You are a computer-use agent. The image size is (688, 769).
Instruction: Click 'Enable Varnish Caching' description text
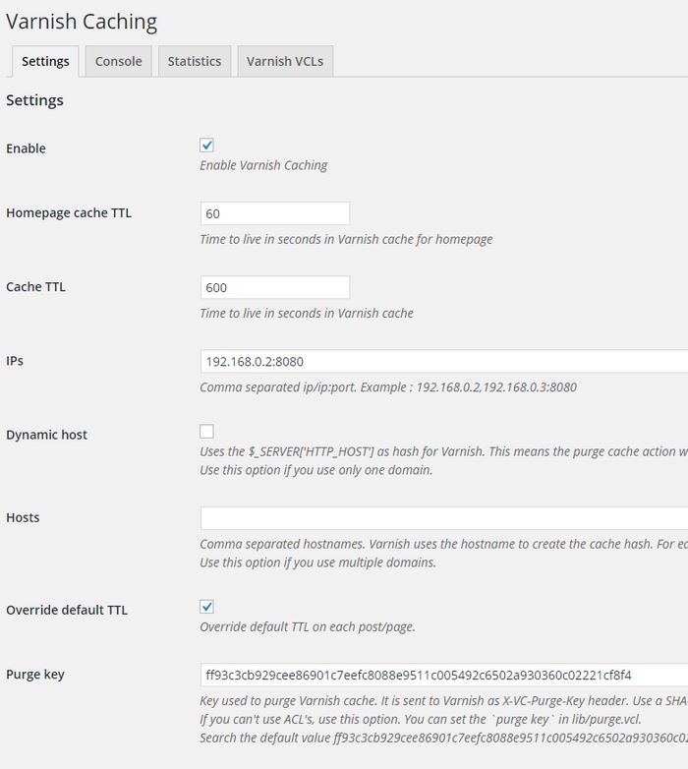click(x=263, y=166)
